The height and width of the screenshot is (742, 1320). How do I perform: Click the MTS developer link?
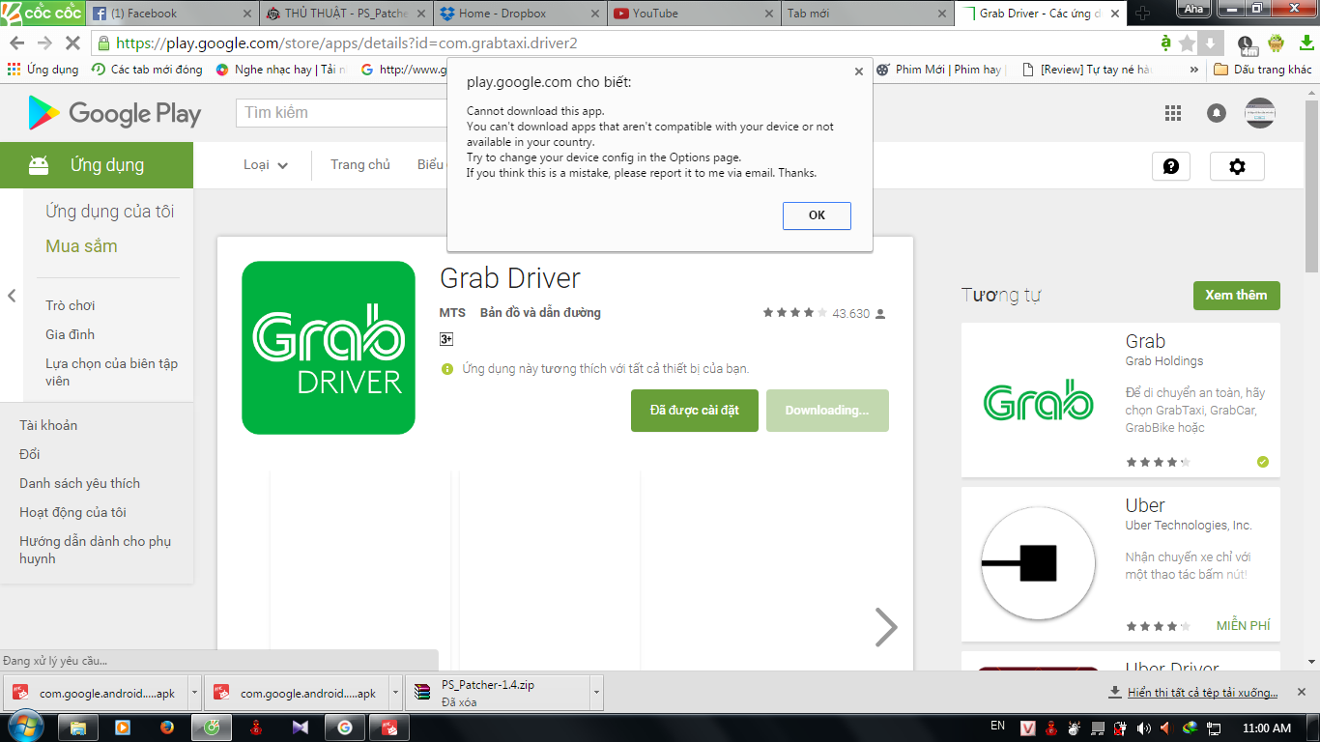[452, 313]
